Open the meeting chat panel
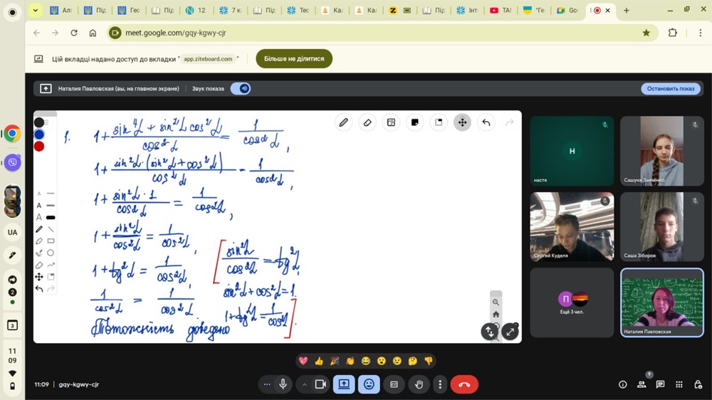The width and height of the screenshot is (712, 400). (x=660, y=384)
